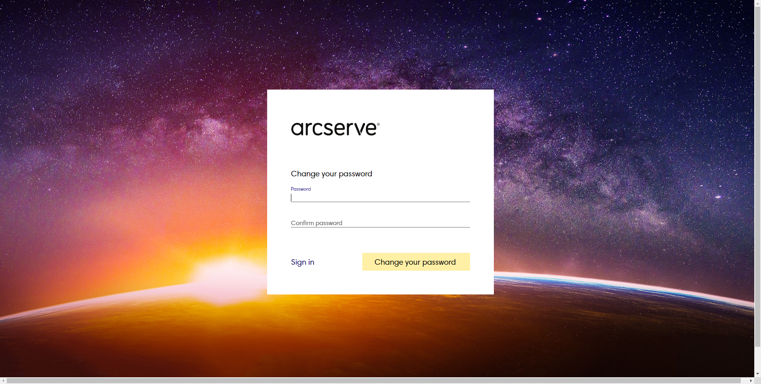Focus the Password input field
761x384 pixels.
380,197
